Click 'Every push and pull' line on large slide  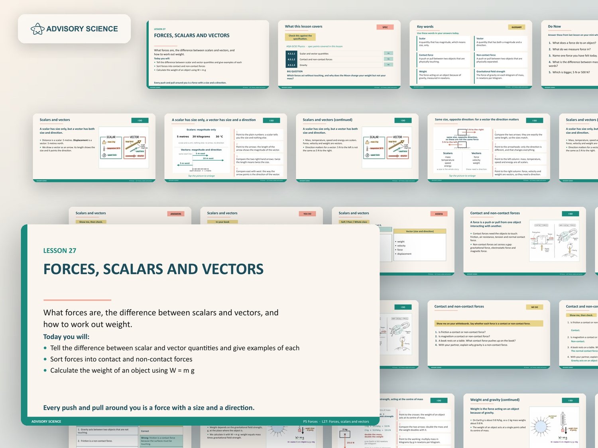coord(149,408)
